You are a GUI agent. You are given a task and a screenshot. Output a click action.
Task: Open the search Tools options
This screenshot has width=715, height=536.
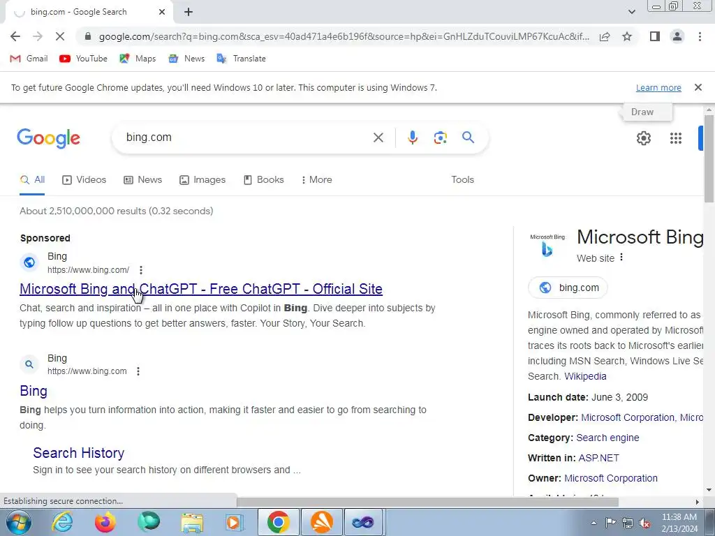click(x=462, y=179)
